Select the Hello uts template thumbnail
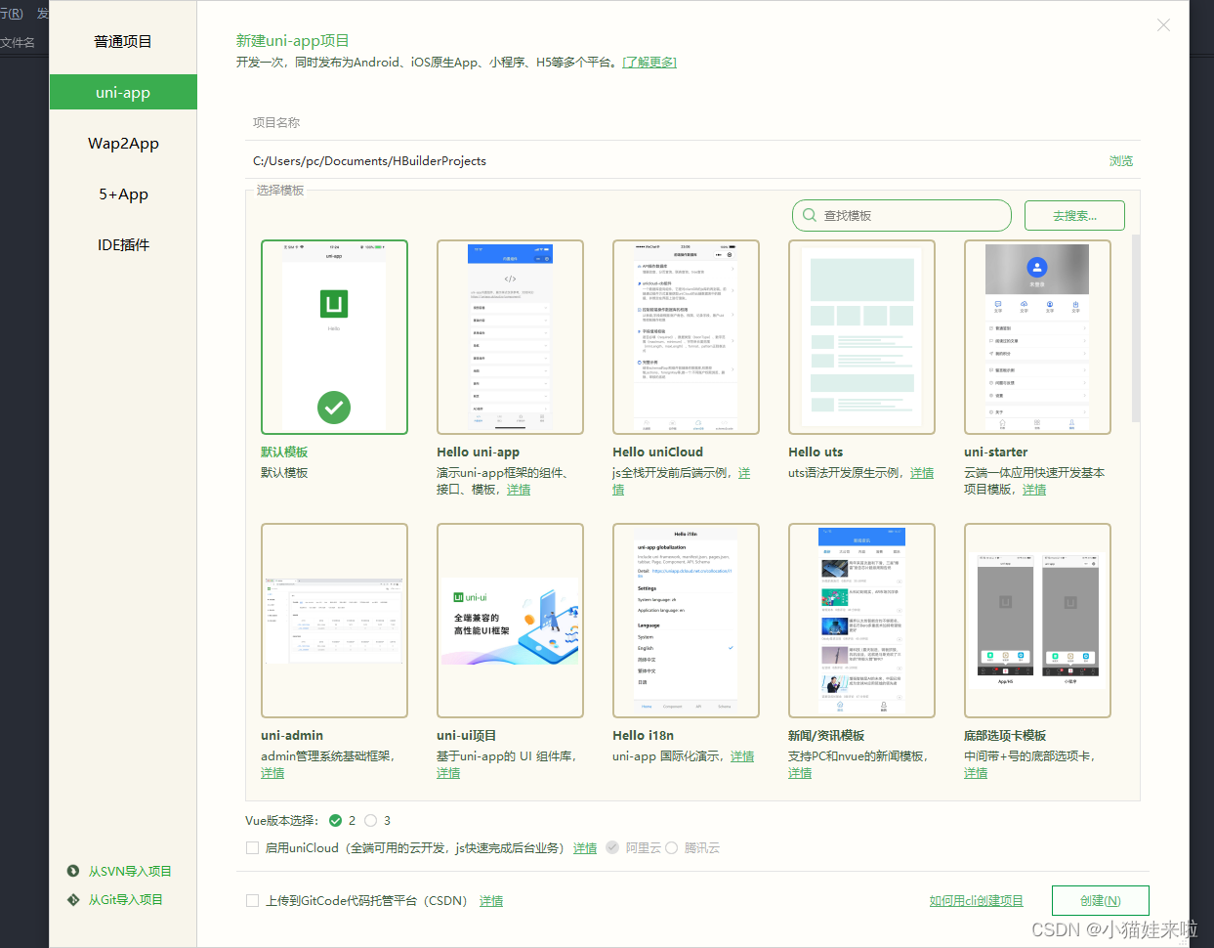The height and width of the screenshot is (948, 1214). [861, 337]
